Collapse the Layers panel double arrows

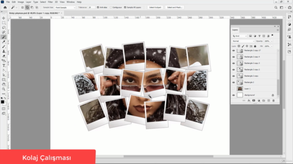click(275, 26)
